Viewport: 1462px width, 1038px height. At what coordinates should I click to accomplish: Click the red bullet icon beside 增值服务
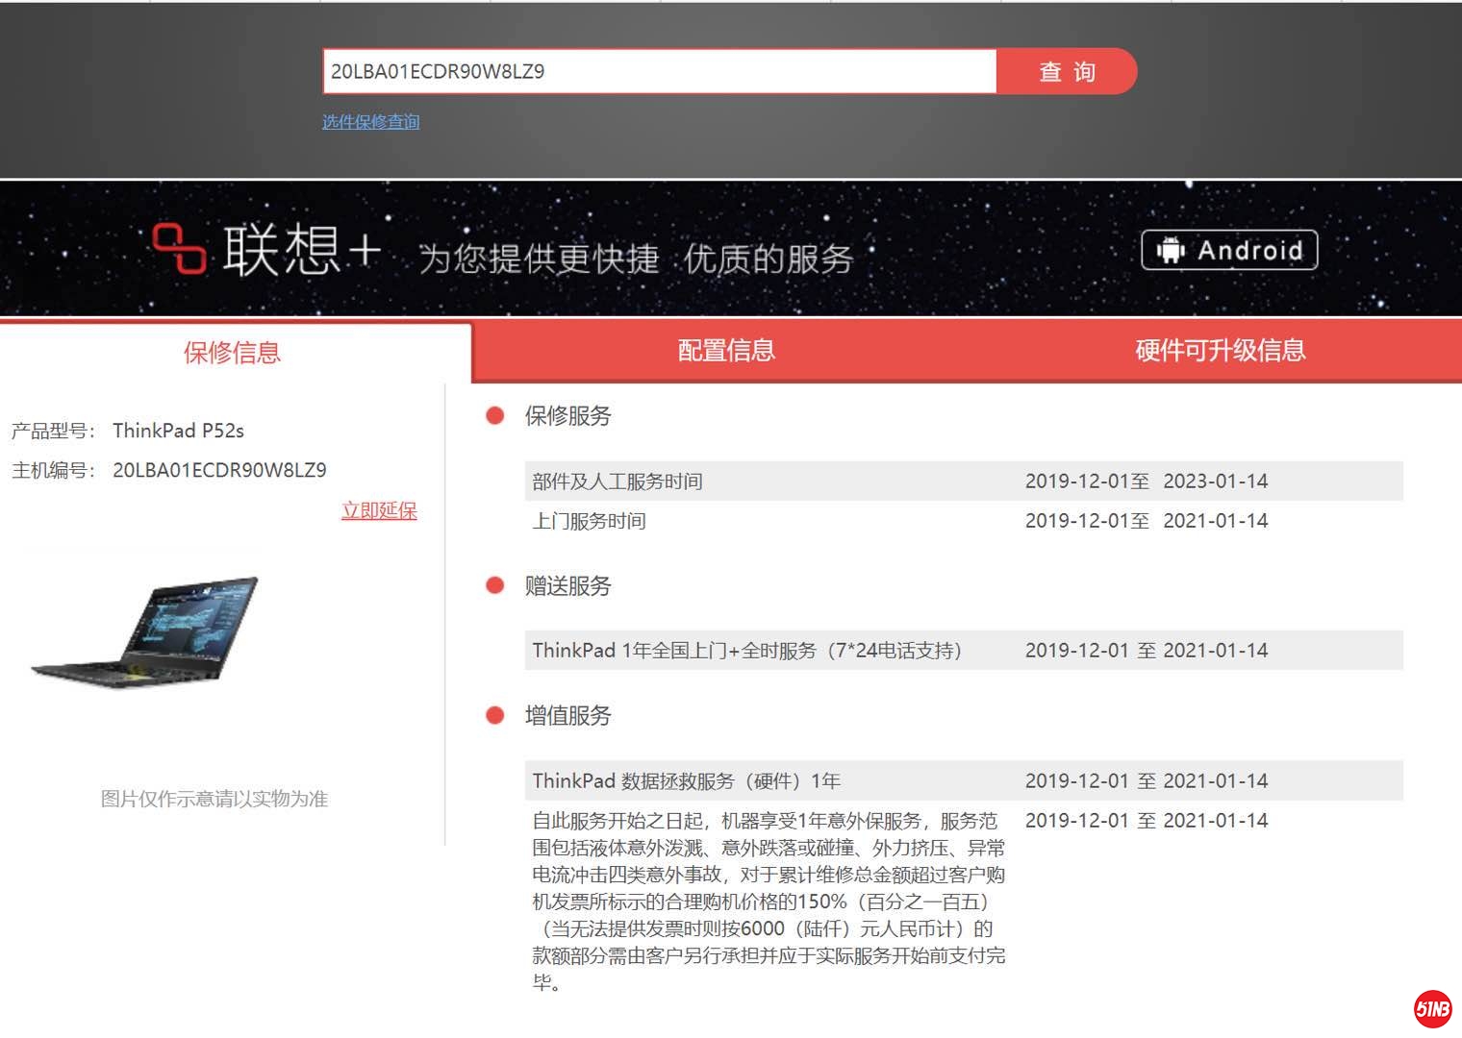(495, 715)
